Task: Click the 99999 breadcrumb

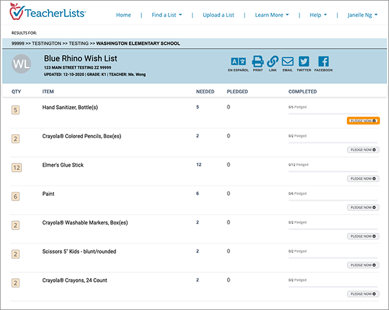Action: coord(18,43)
